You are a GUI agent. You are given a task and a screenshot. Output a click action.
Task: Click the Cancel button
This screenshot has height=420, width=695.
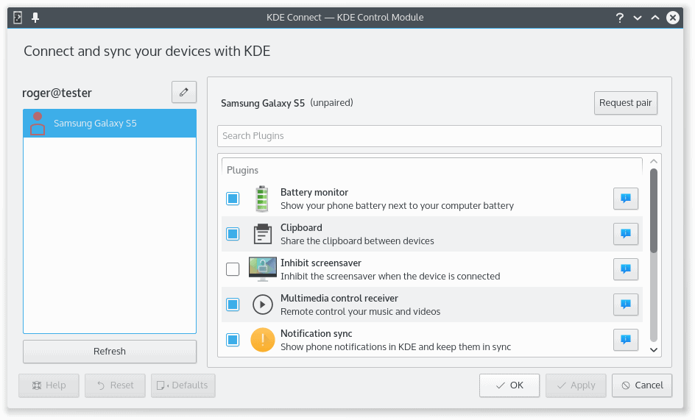click(642, 385)
